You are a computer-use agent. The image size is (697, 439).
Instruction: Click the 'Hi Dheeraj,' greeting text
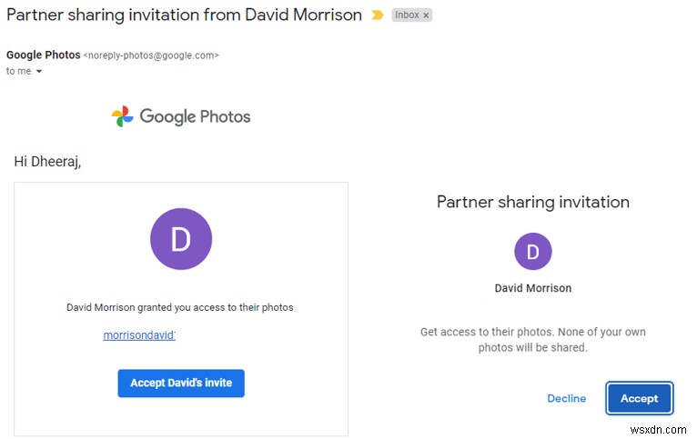47,162
